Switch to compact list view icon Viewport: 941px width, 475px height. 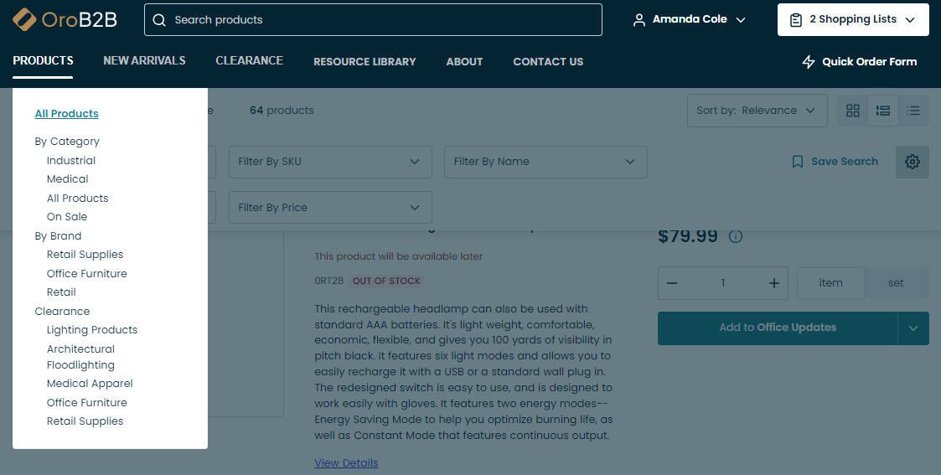click(x=913, y=111)
